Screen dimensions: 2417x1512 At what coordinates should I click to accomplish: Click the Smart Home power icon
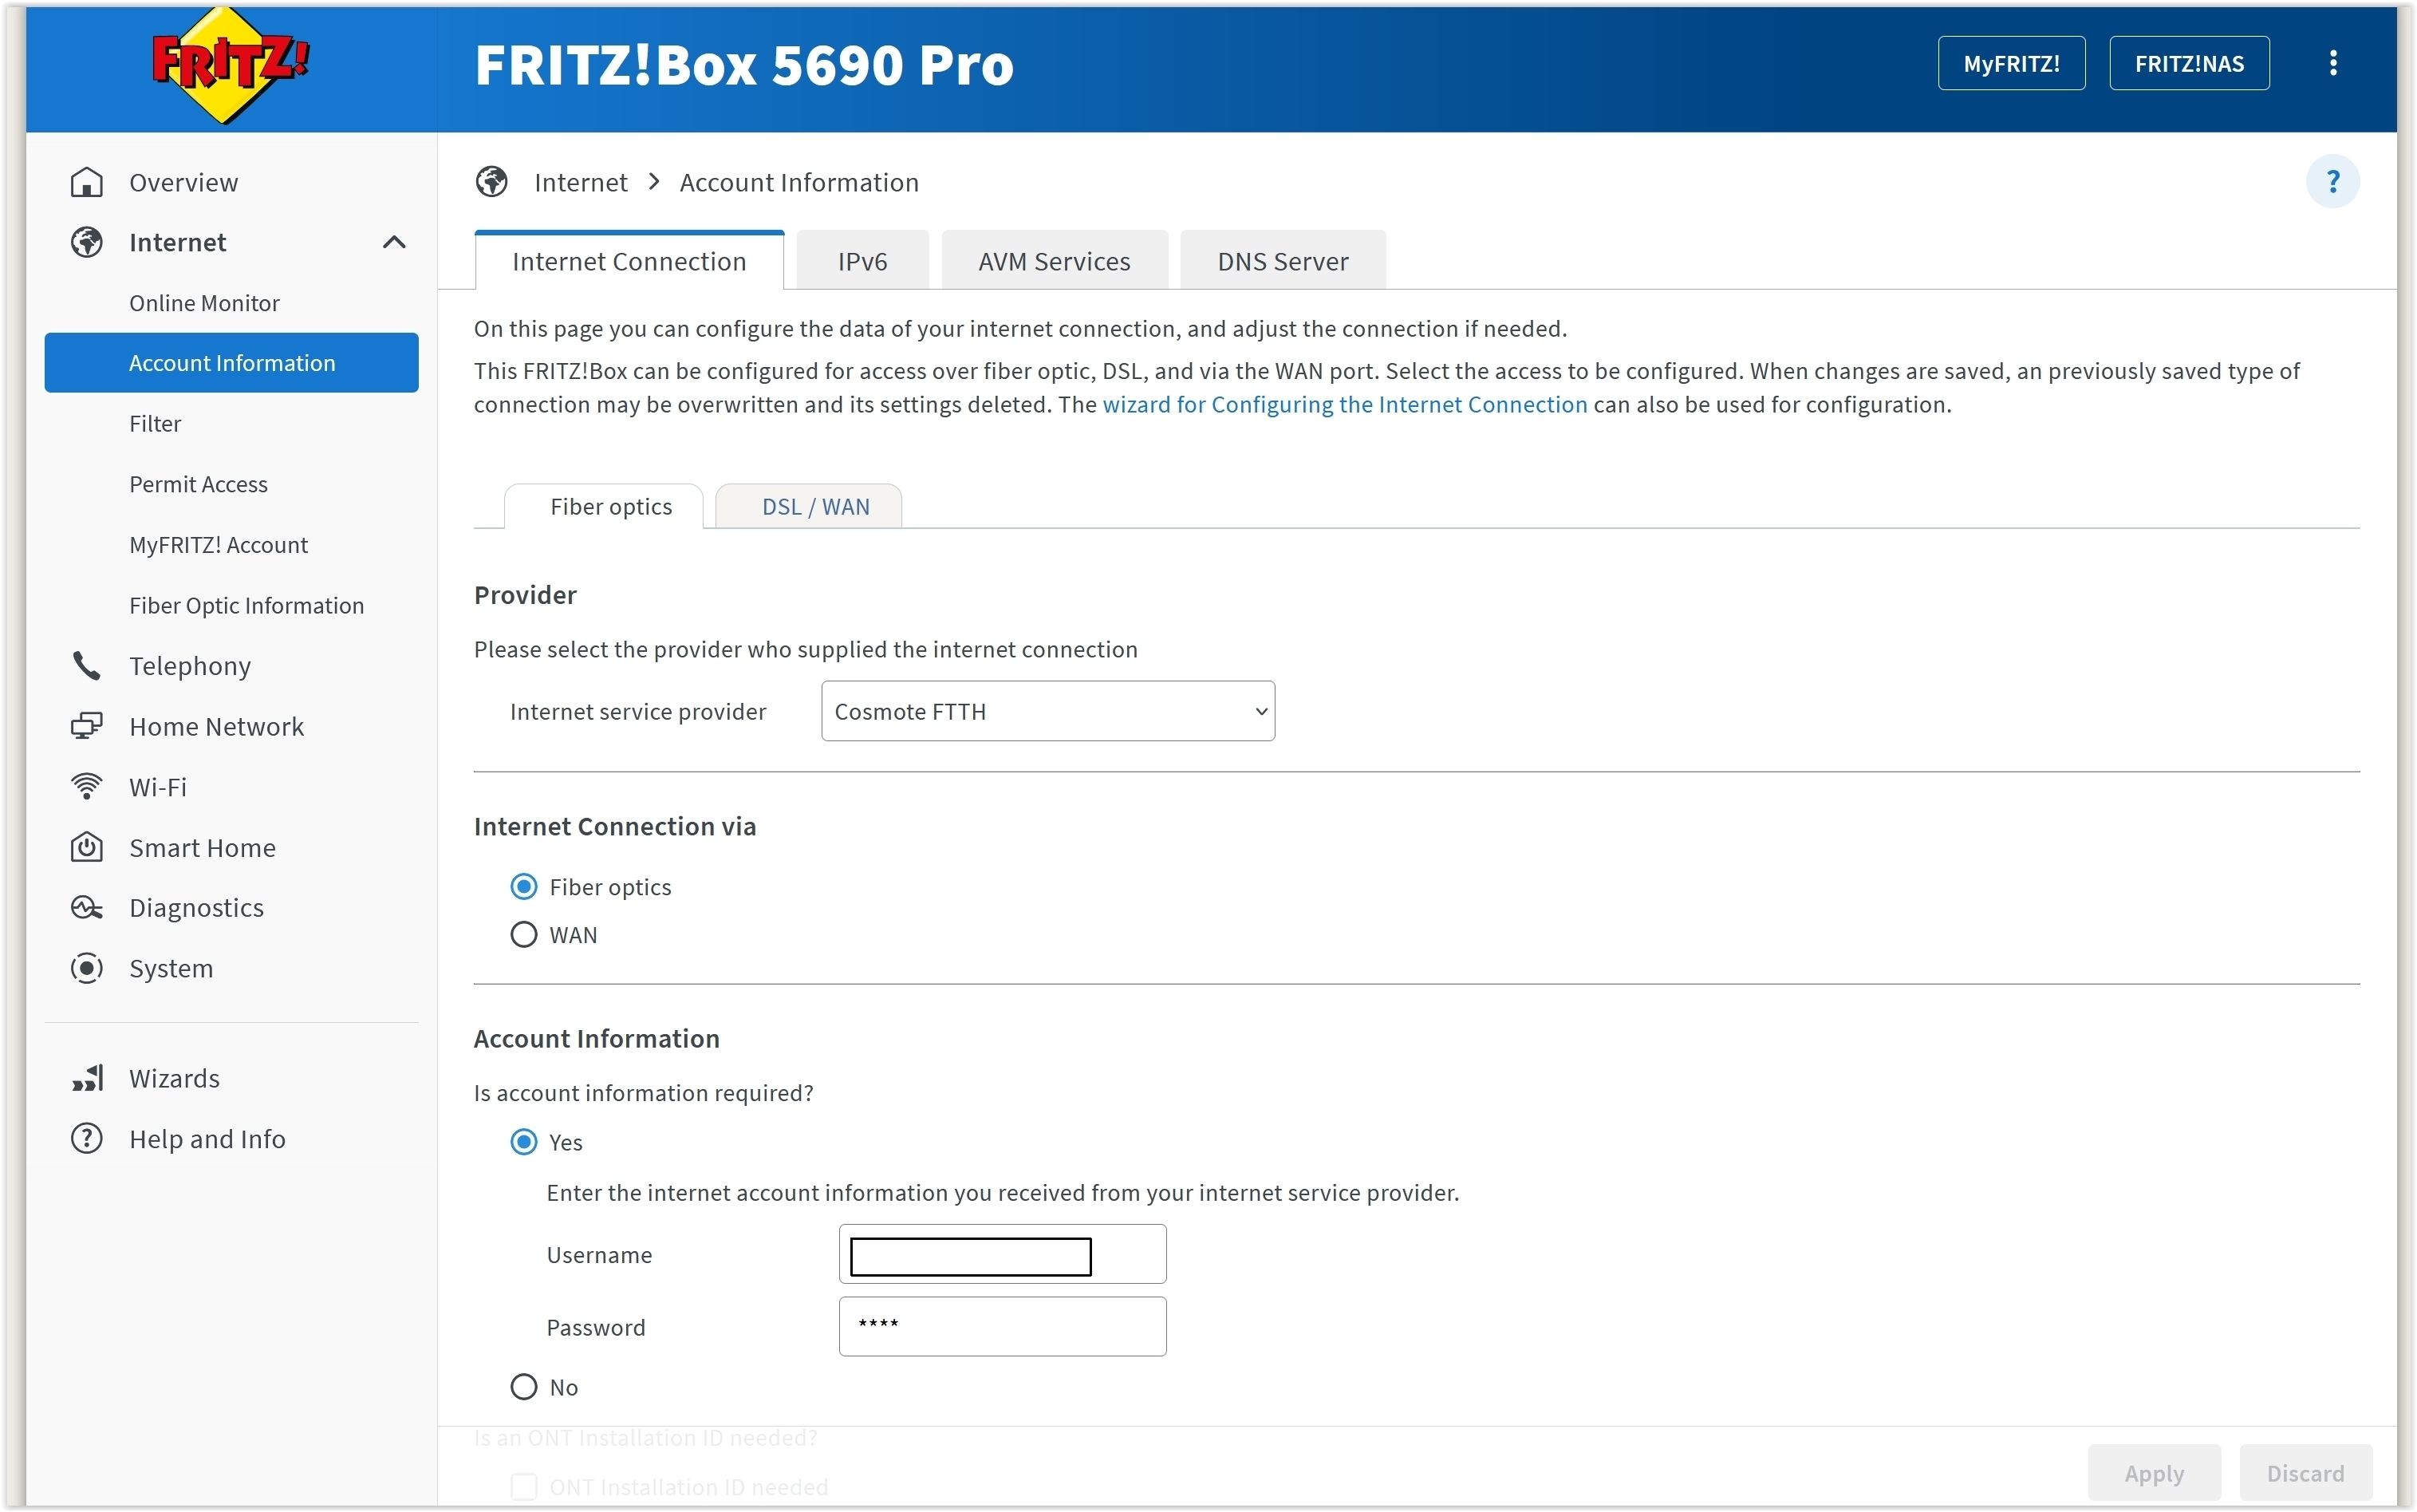click(87, 847)
